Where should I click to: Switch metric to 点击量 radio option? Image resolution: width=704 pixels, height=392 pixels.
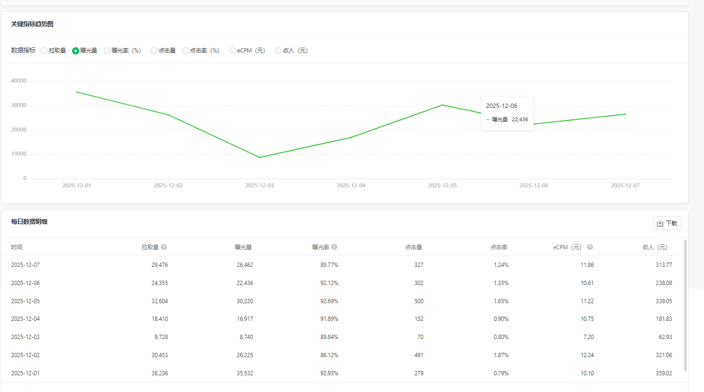click(154, 51)
